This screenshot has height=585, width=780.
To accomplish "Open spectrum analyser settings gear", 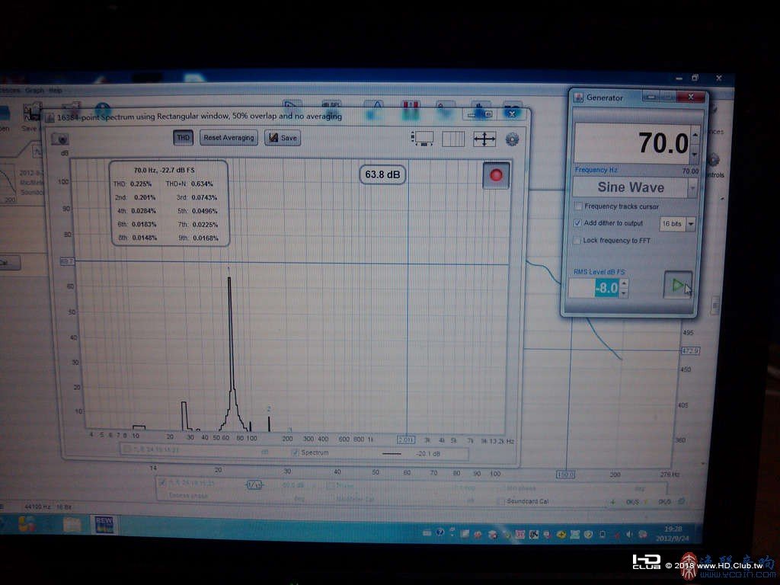I will tap(512, 139).
